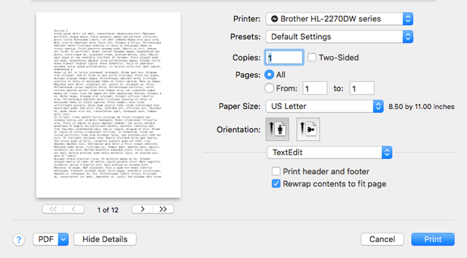This screenshot has width=467, height=258.
Task: Open the help question mark button
Action: tap(19, 239)
